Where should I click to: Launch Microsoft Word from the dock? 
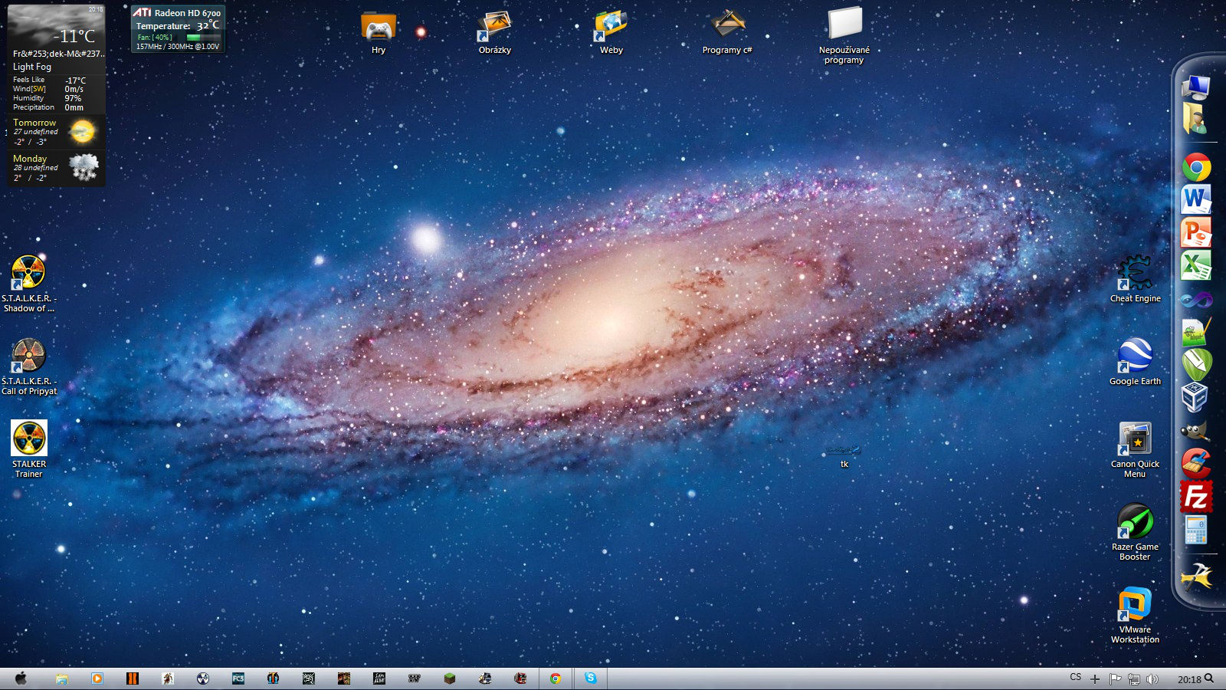[x=1195, y=200]
